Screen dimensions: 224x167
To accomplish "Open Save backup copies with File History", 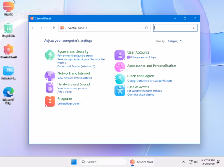I will pos(81,61).
